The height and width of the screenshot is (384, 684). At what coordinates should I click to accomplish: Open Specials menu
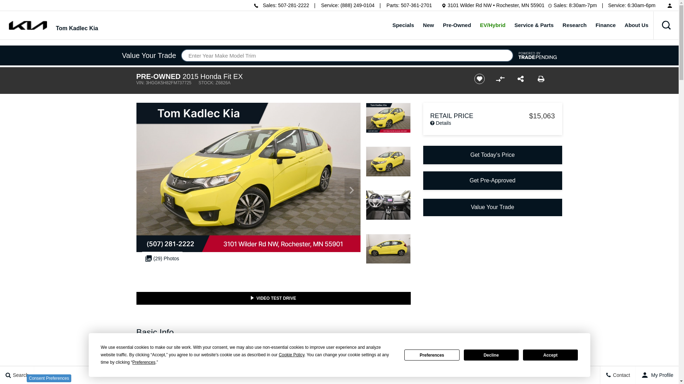[x=403, y=25]
